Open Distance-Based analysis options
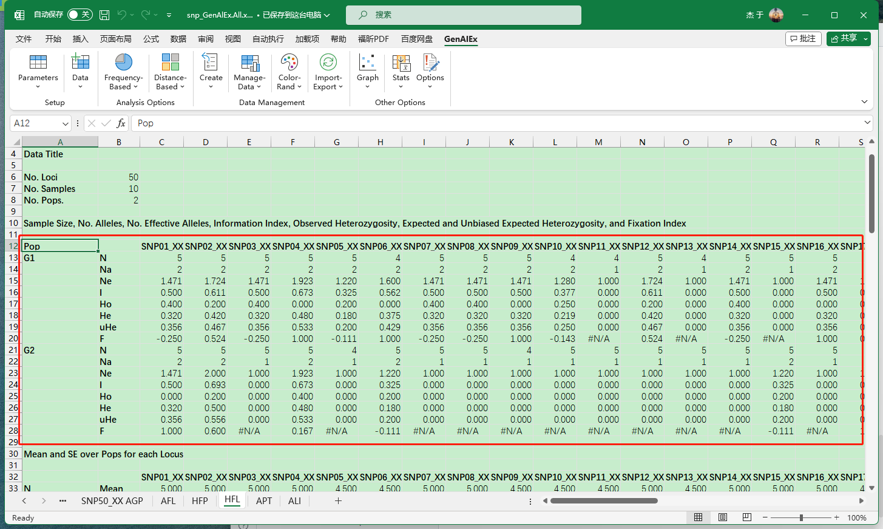This screenshot has height=529, width=883. (170, 72)
